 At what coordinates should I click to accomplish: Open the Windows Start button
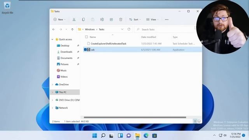tap(95, 136)
